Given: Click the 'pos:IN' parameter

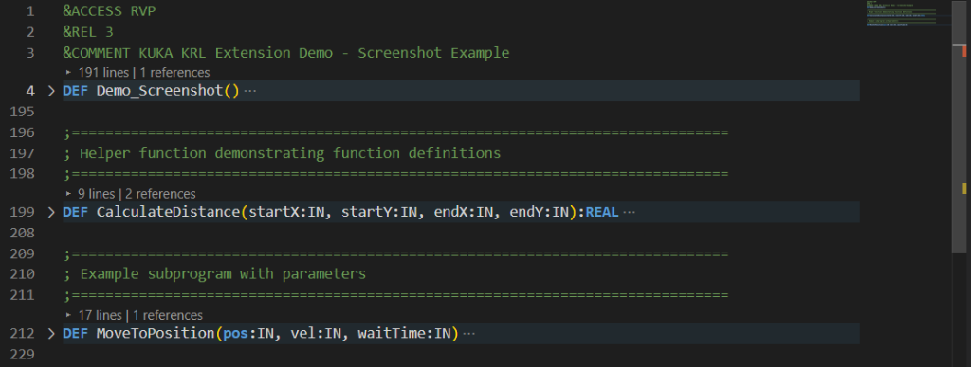Looking at the screenshot, I should click(x=248, y=334).
